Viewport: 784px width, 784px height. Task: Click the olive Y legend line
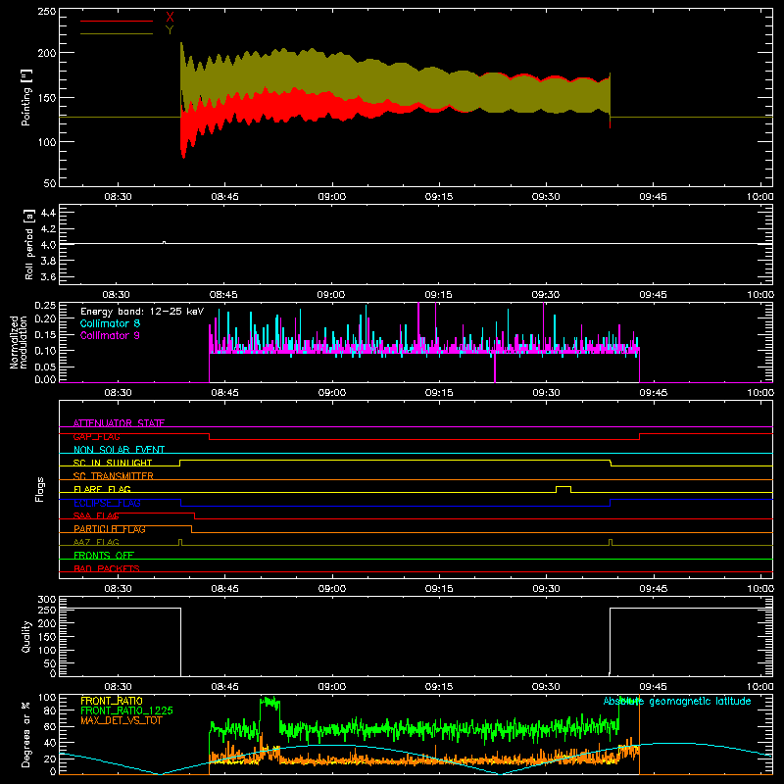pyautogui.click(x=117, y=34)
